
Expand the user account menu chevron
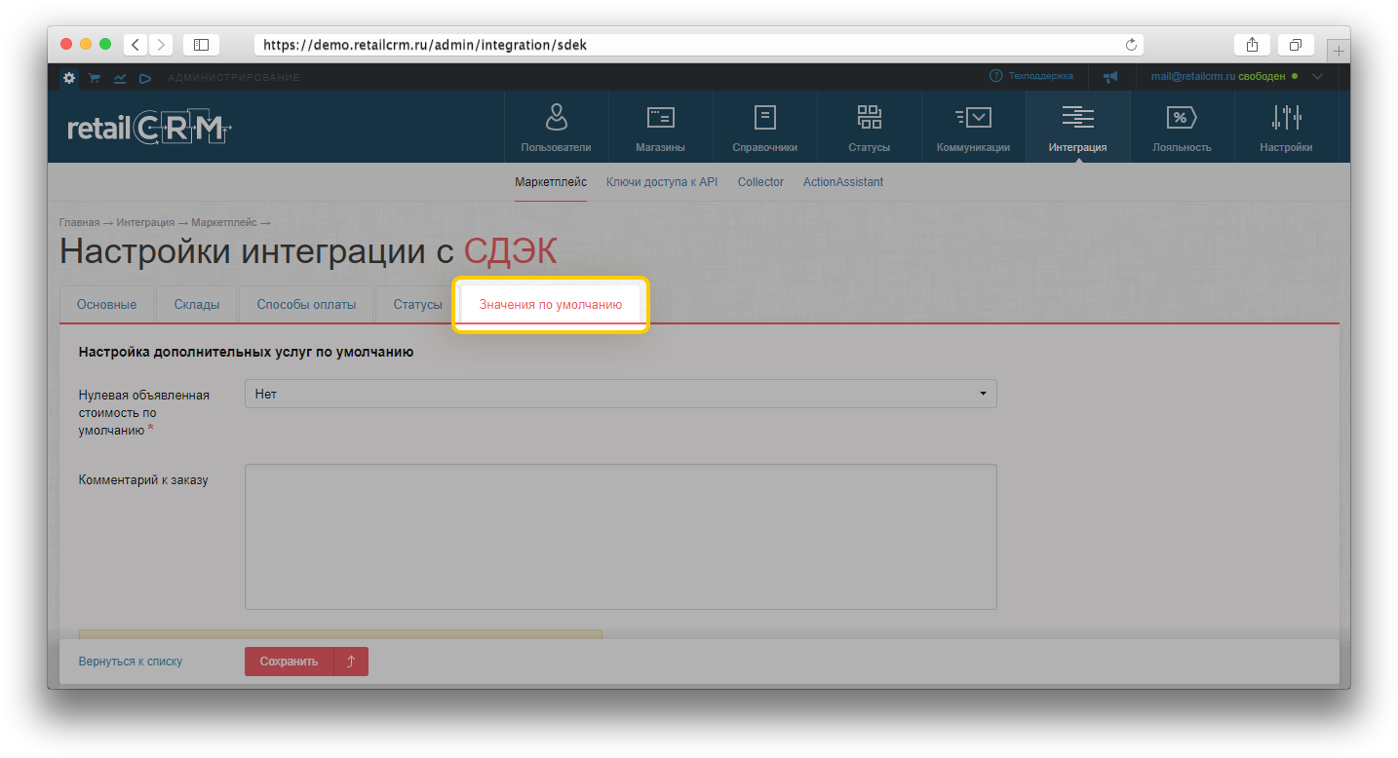(1318, 77)
